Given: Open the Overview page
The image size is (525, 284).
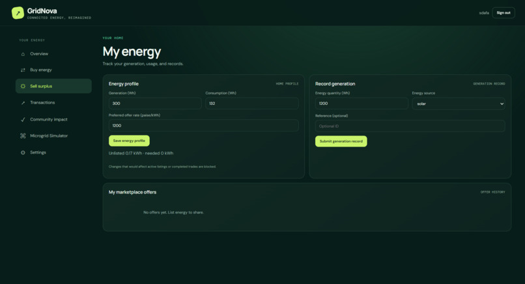Looking at the screenshot, I should click(x=53, y=54).
